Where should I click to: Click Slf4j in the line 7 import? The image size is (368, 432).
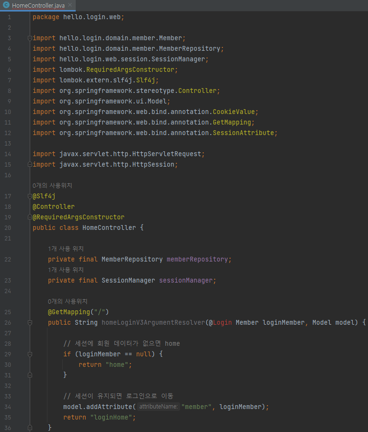(146, 80)
